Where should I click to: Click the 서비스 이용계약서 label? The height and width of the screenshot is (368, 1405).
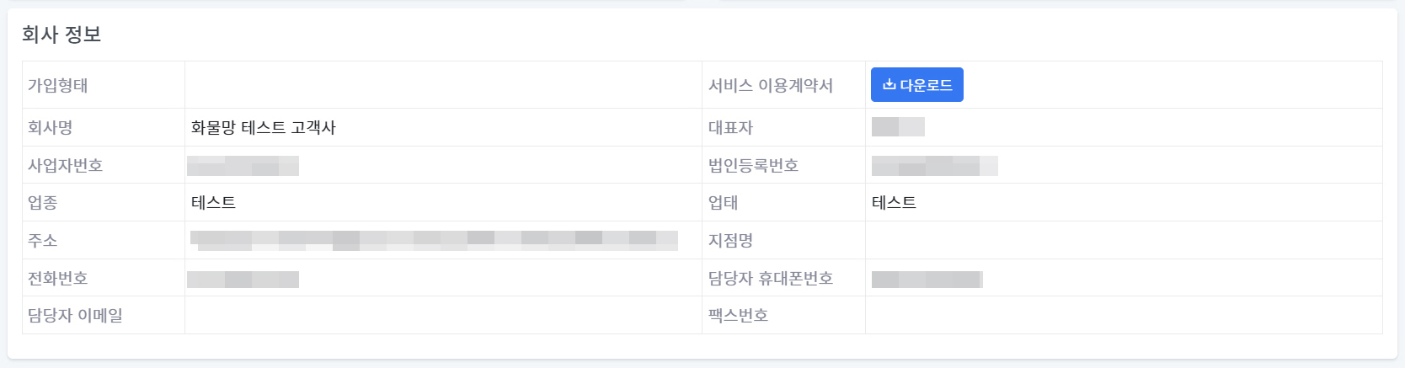pos(771,85)
